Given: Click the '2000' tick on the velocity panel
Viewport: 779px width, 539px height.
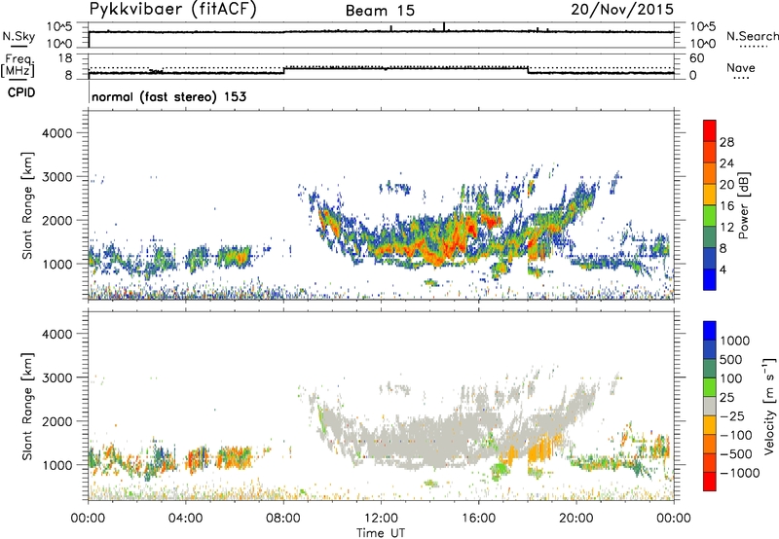Looking at the screenshot, I should [x=57, y=421].
